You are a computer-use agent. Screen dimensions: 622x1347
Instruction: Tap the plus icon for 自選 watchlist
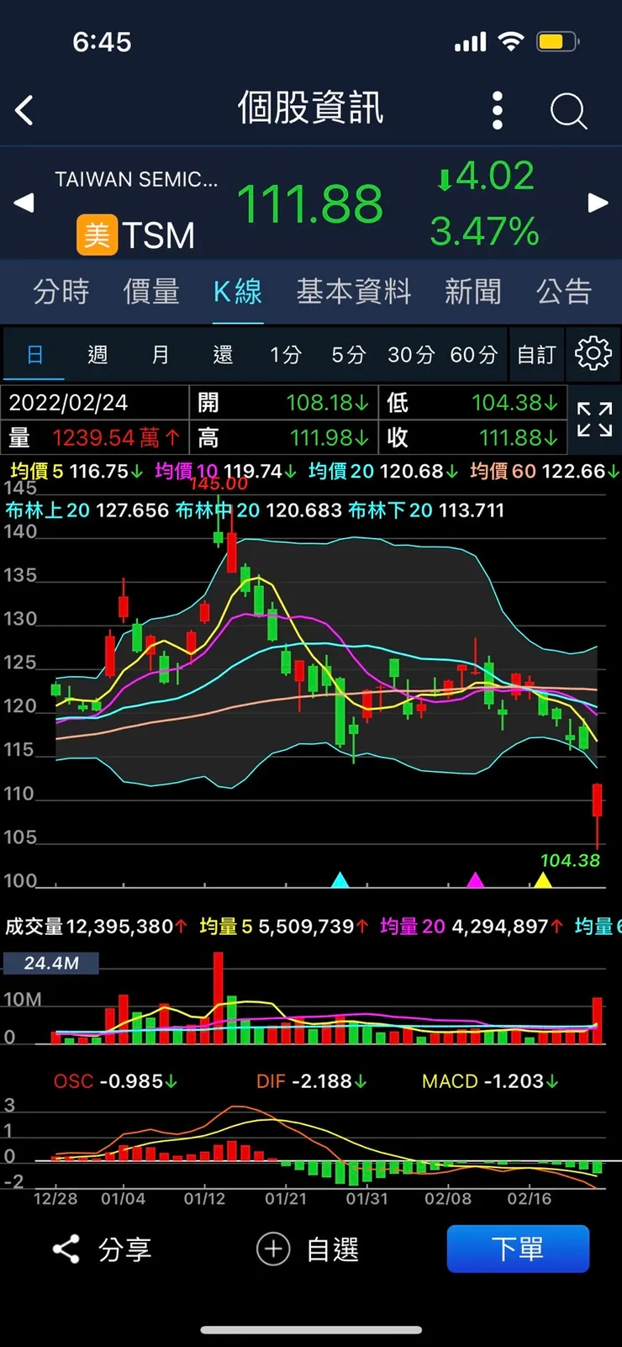[x=273, y=1249]
